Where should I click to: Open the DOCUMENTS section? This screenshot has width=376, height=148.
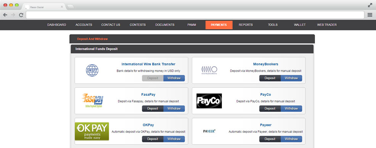(x=165, y=25)
